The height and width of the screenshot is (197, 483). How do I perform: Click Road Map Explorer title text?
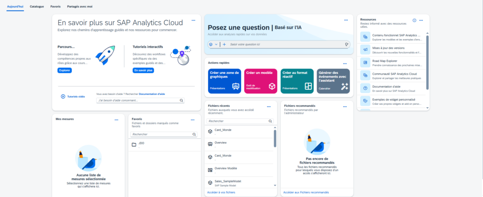385,61
